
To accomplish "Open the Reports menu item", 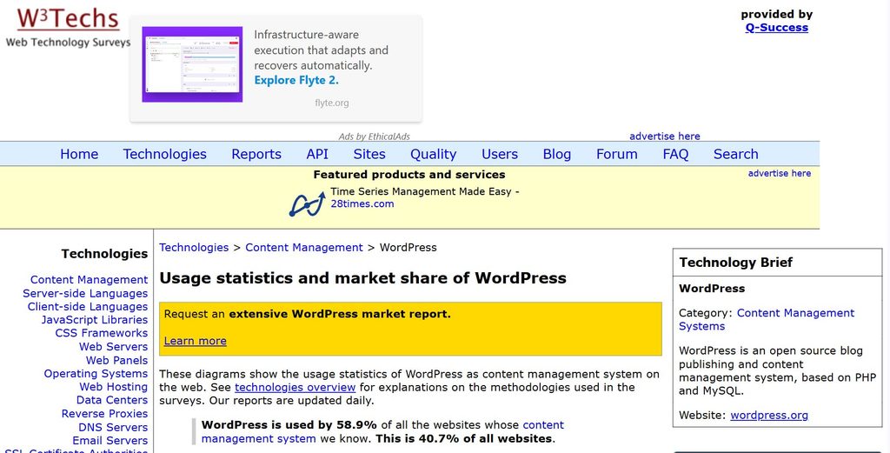I will pyautogui.click(x=256, y=155).
